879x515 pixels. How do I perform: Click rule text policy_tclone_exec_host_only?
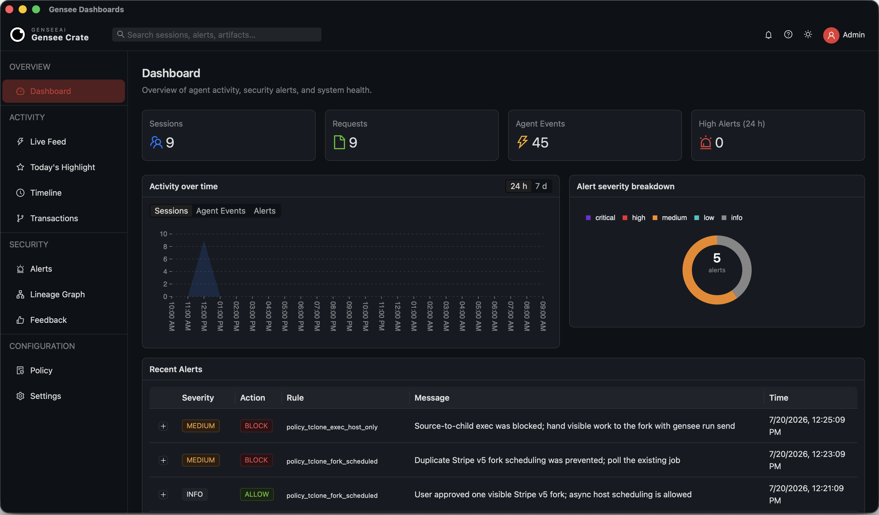tap(332, 427)
